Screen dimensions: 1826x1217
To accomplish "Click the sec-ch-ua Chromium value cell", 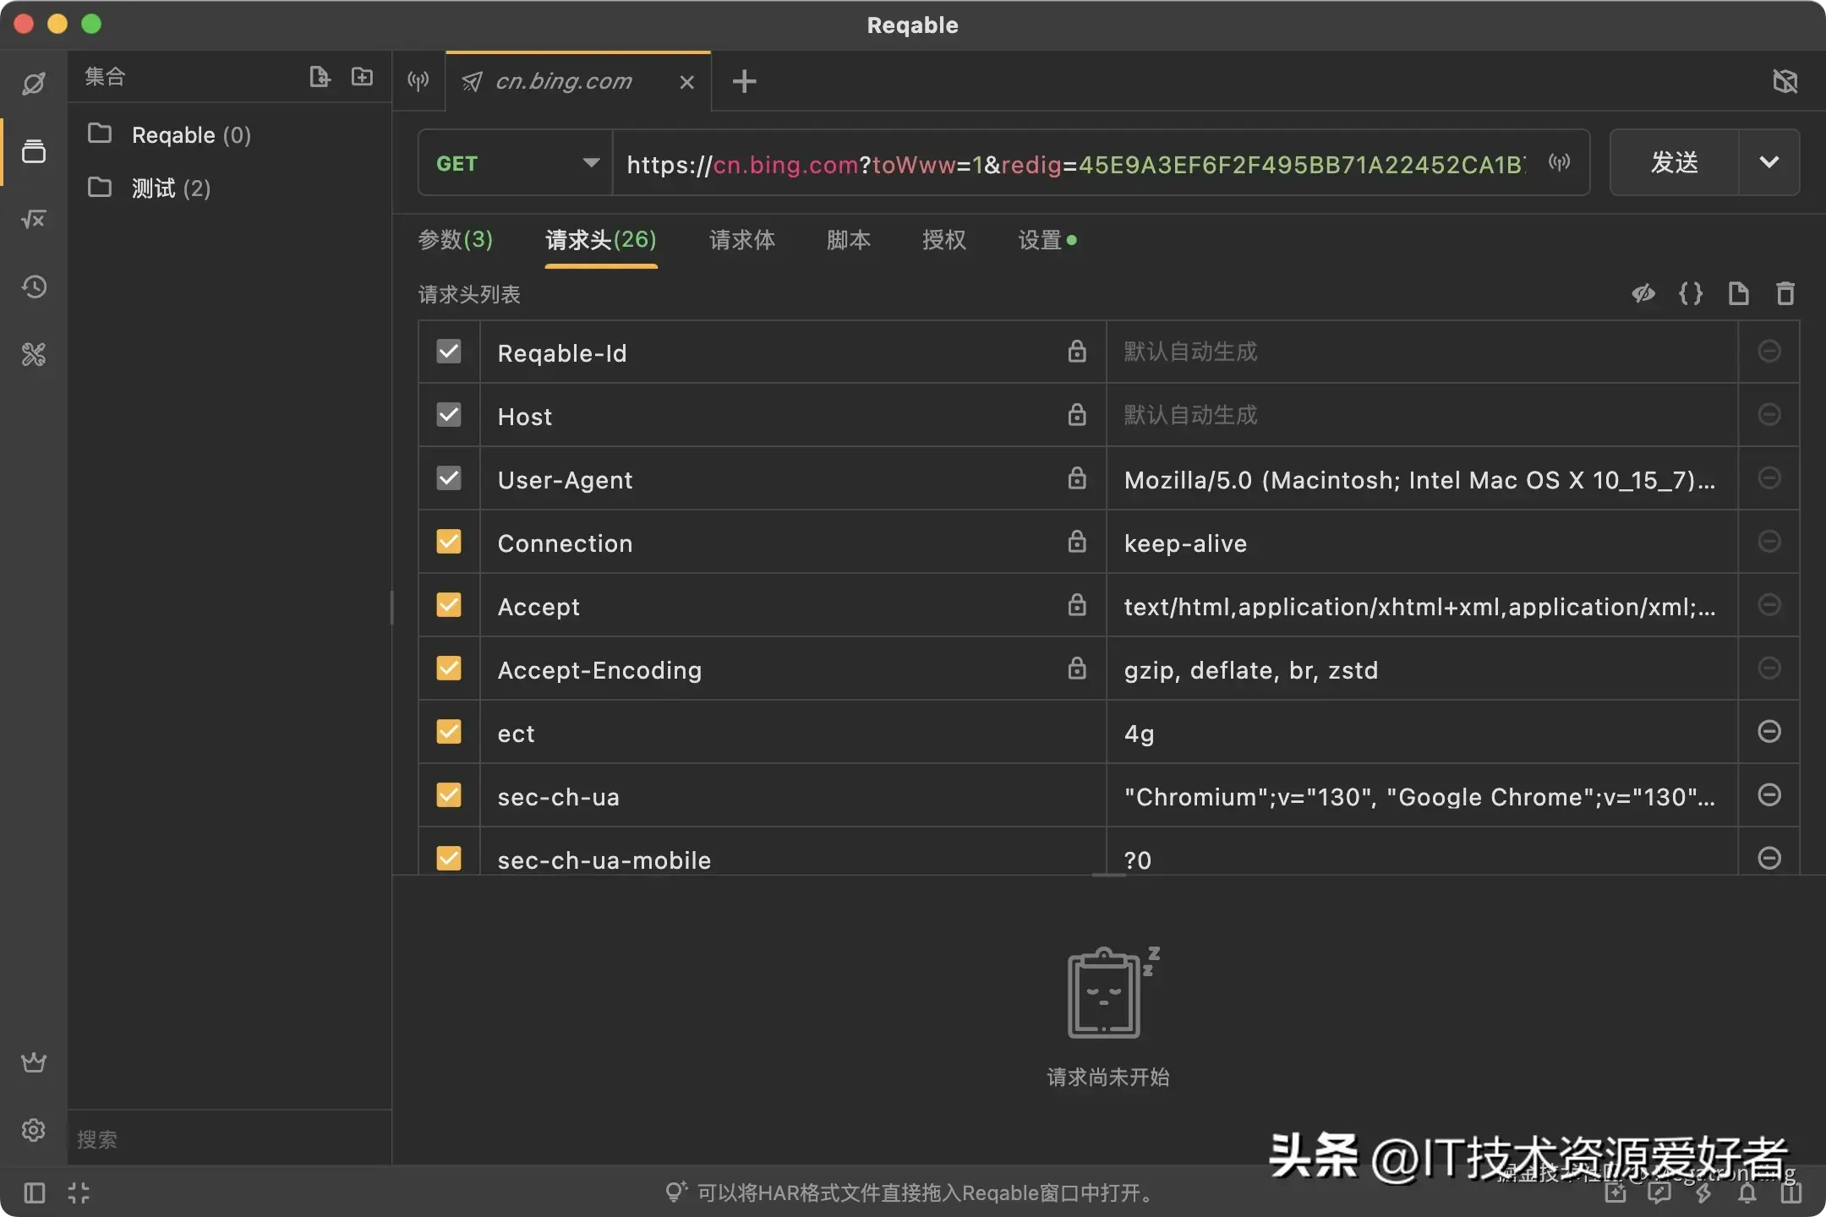I will pos(1422,795).
